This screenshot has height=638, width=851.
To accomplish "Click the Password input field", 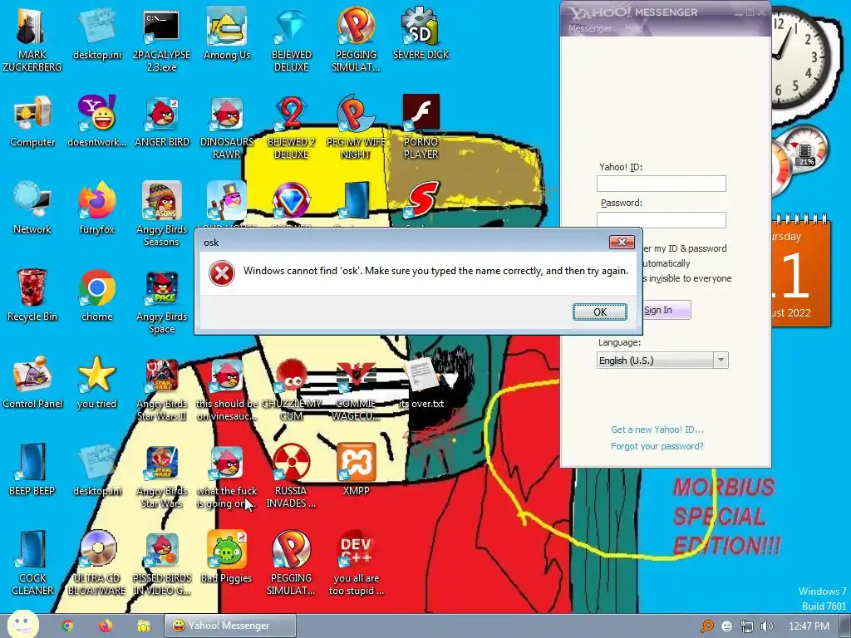I will (x=661, y=219).
